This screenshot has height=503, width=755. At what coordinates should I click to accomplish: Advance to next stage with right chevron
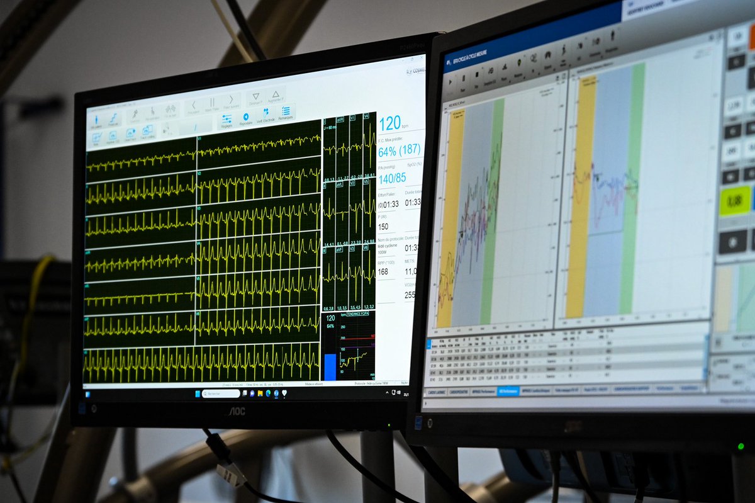[232, 101]
